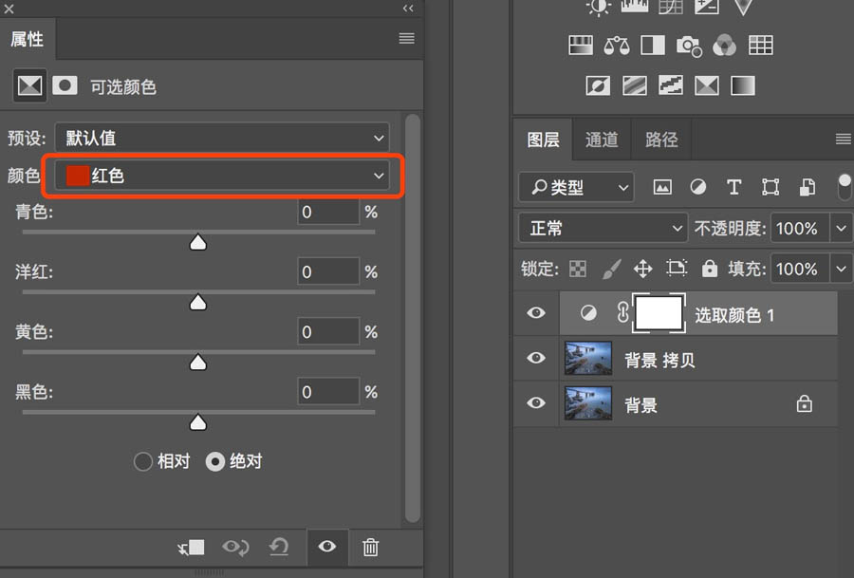Screen dimensions: 854x578
Task: Add a Hue/Saturation adjustment layer
Action: 580,46
